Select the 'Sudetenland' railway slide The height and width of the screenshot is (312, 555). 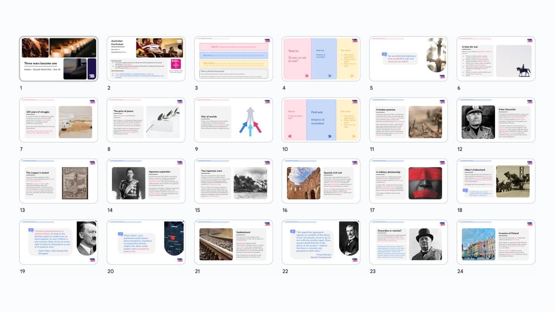tap(233, 242)
